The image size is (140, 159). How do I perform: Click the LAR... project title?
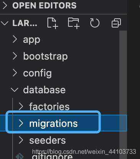pos(25,23)
